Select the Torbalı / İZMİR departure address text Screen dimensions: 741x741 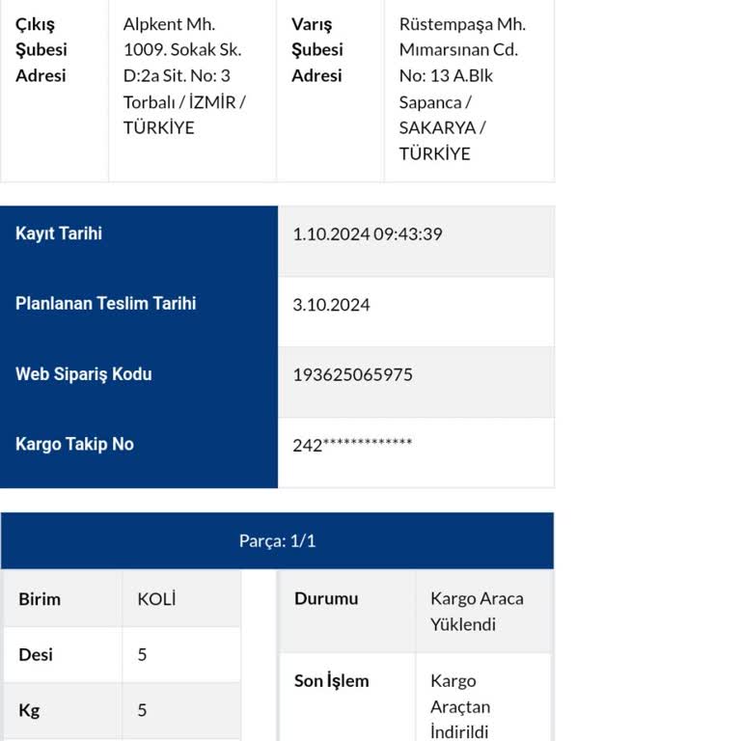coord(184,75)
